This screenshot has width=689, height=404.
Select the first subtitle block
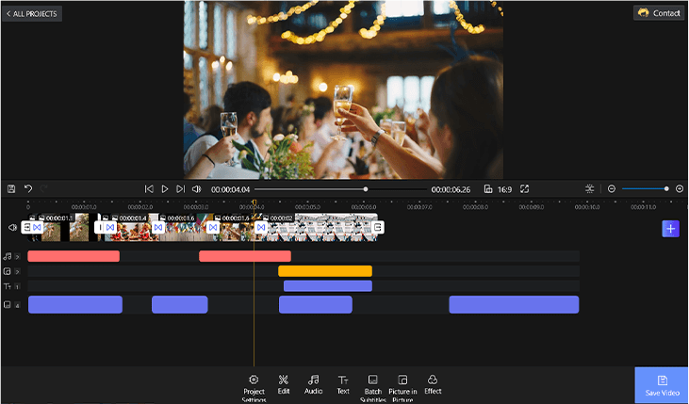[x=75, y=304]
